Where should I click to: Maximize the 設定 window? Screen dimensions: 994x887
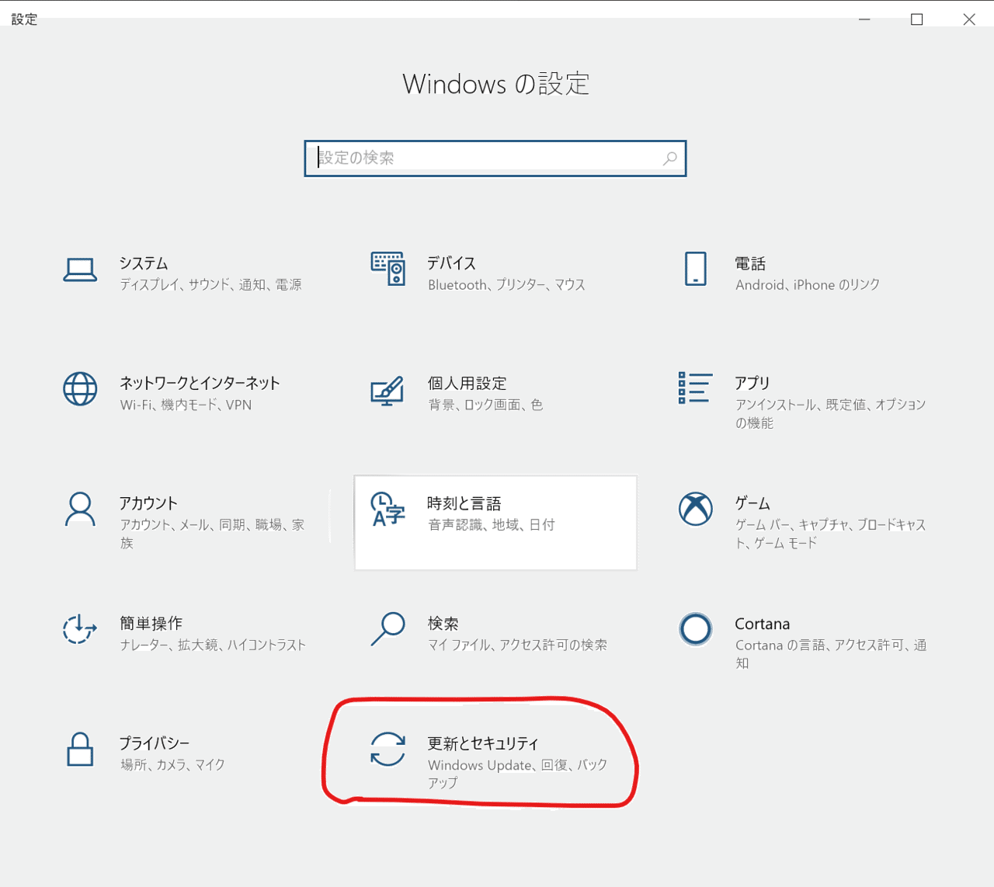pos(916,19)
